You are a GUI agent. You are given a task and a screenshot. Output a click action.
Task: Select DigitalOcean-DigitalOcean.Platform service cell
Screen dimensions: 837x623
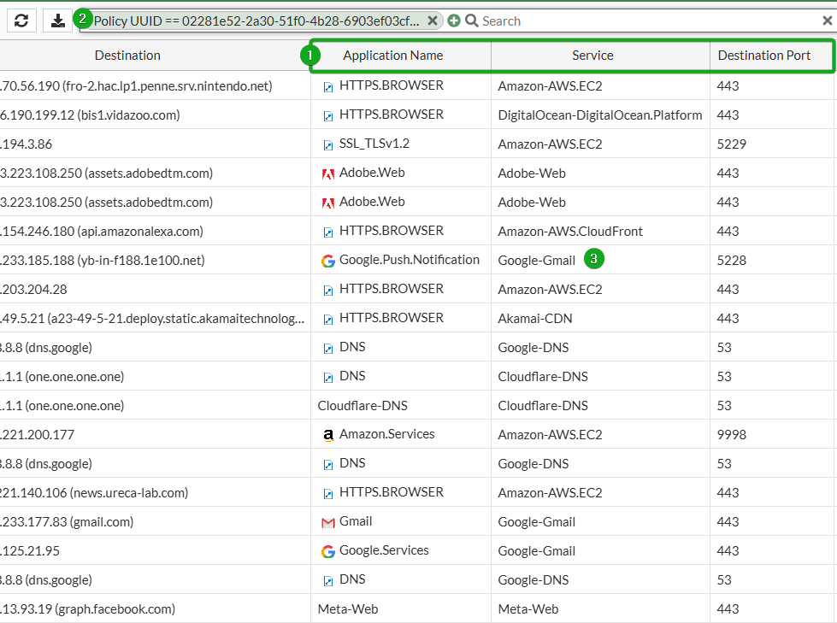point(600,115)
